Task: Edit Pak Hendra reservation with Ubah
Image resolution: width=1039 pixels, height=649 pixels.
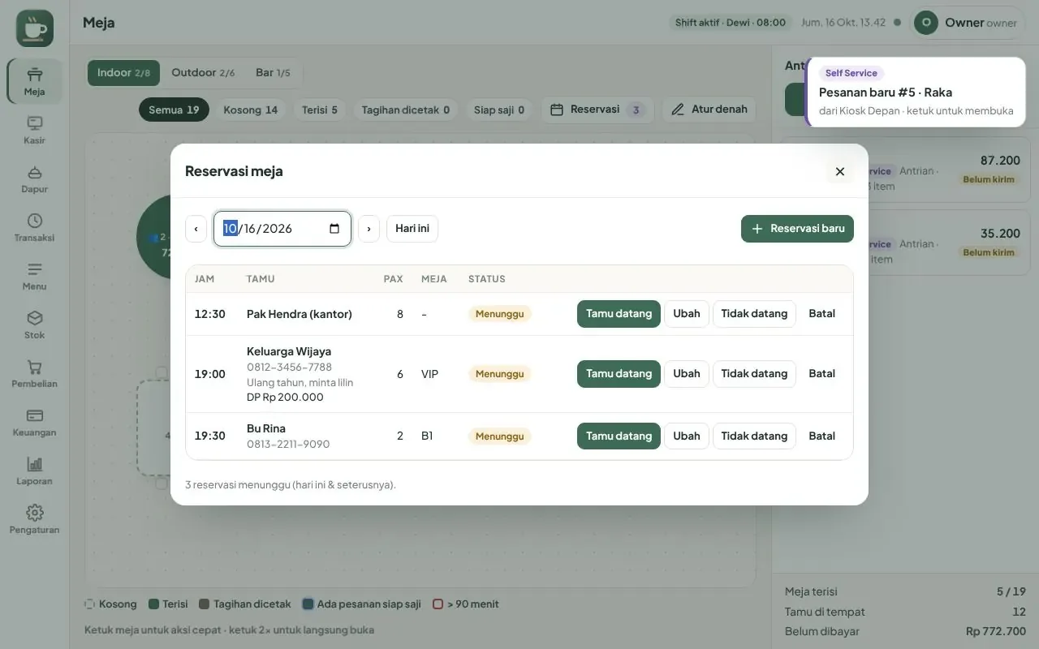Action: click(x=687, y=314)
